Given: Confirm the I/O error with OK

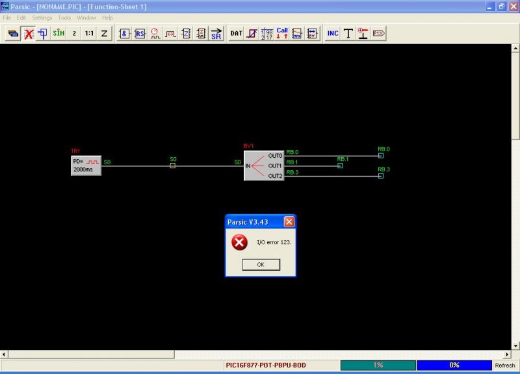Looking at the screenshot, I should coord(261,265).
